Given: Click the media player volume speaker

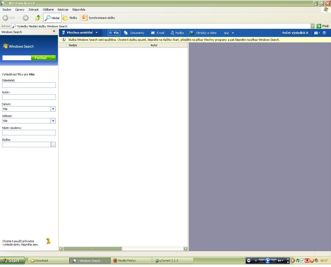Looking at the screenshot, I should point(280,261).
